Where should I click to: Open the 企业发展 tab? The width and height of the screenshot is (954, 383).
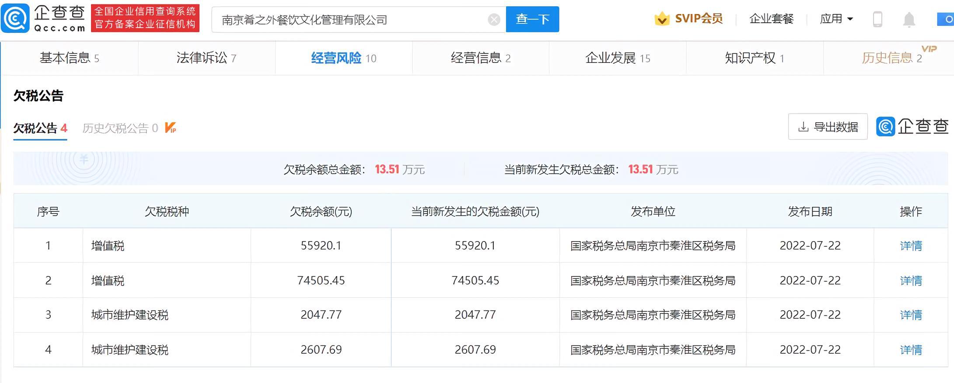click(618, 58)
